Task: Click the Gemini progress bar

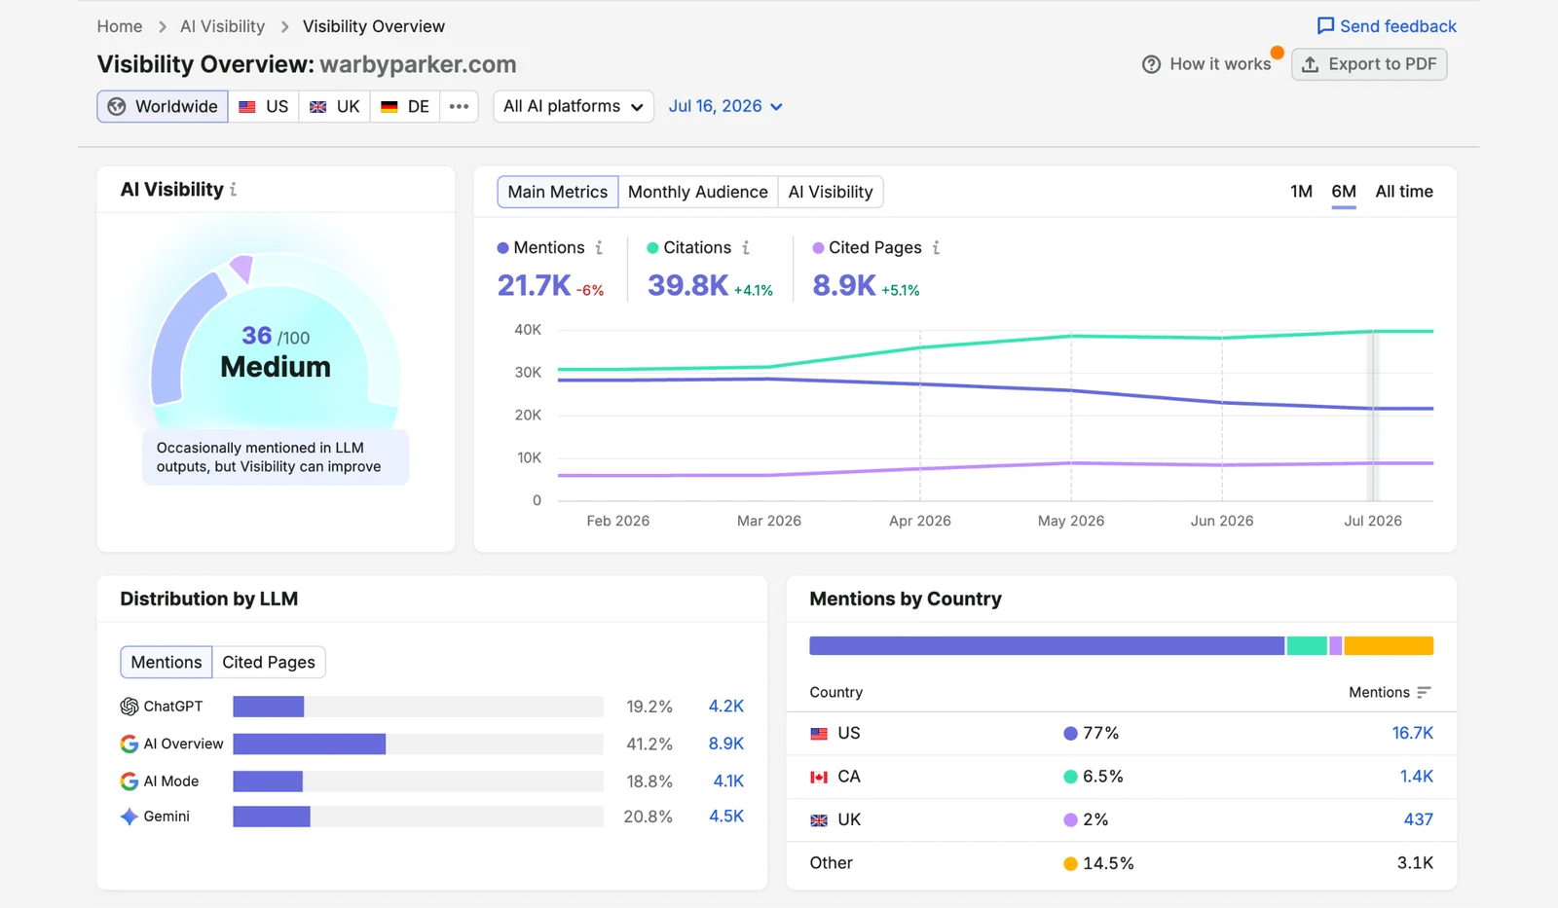Action: point(418,817)
